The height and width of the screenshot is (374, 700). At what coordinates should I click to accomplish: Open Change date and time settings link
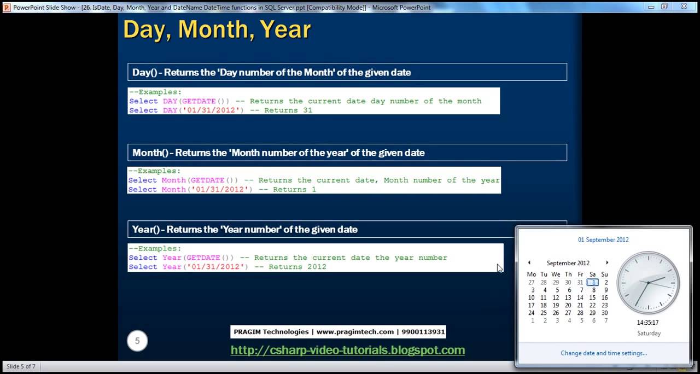(x=604, y=353)
